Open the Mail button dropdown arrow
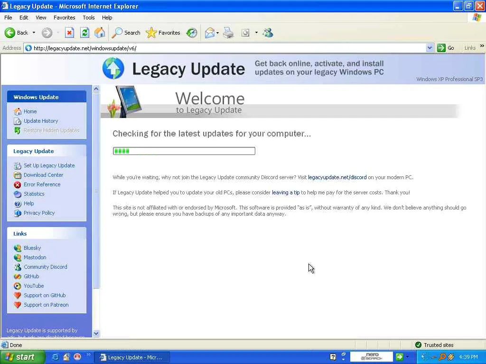Screen dimensions: 486x364 coord(217,33)
